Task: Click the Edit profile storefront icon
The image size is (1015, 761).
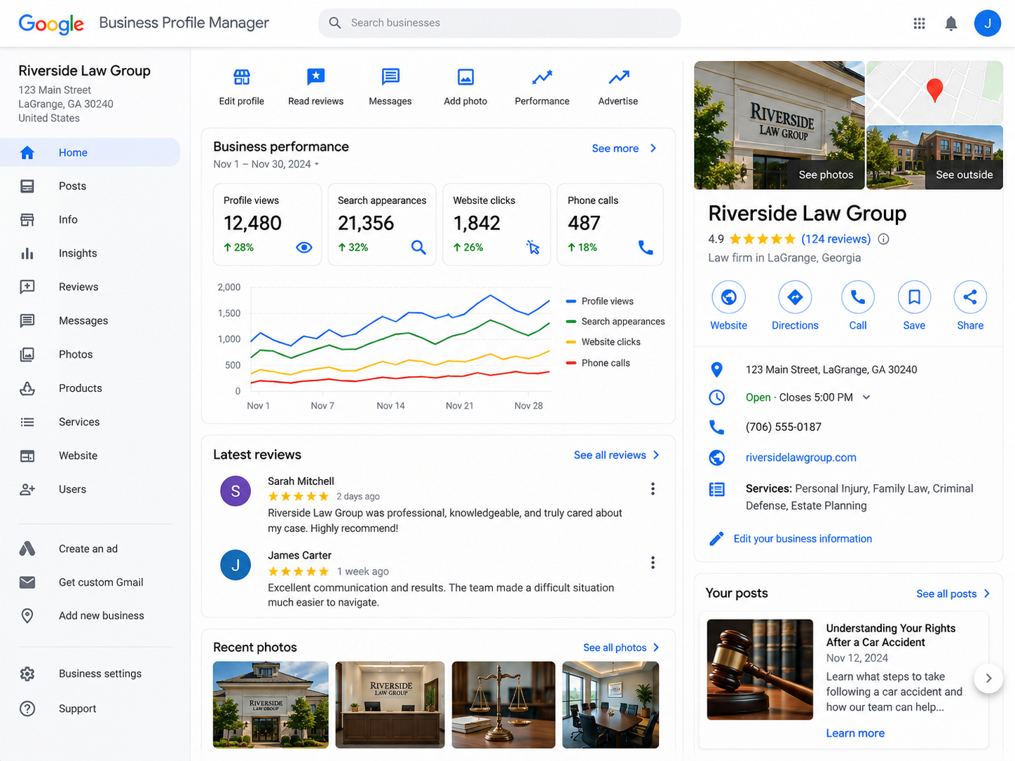Action: pyautogui.click(x=242, y=76)
